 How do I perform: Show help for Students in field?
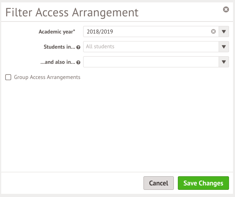78,47
